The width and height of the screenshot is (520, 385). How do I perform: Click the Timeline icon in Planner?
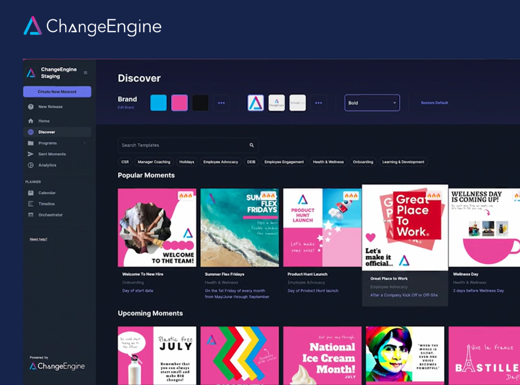[x=30, y=204]
